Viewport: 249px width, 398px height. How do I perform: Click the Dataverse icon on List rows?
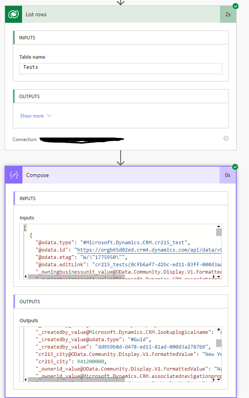[14, 14]
